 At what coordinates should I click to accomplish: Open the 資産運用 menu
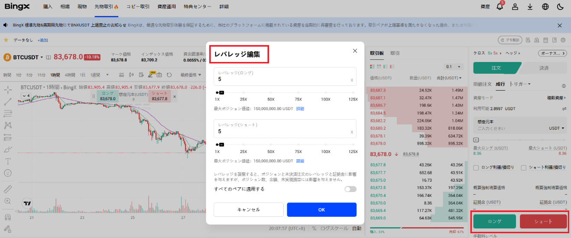(167, 7)
